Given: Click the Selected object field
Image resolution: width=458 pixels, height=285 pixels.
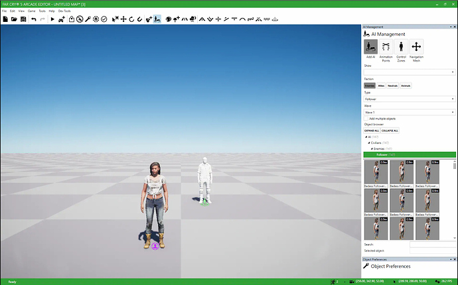Looking at the screenshot, I should 433,251.
